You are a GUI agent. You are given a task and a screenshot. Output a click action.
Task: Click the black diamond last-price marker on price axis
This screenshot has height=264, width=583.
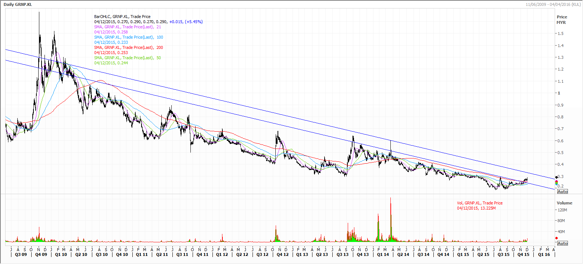coord(556,178)
